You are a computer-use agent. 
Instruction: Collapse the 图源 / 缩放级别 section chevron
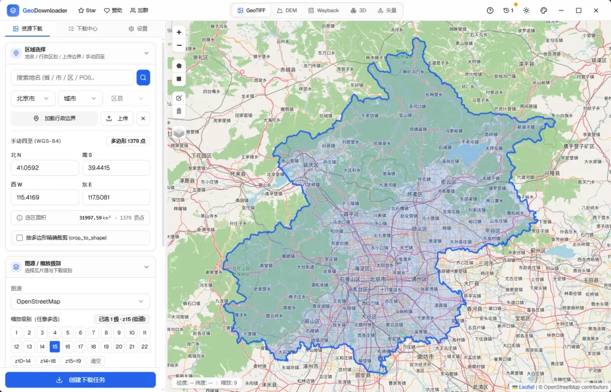(147, 267)
